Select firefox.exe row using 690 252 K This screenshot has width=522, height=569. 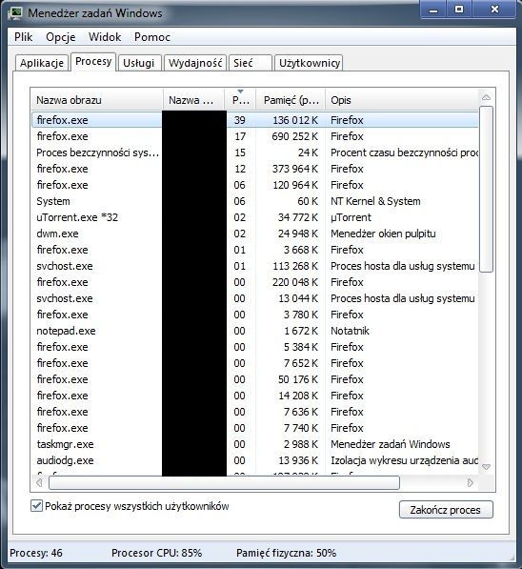pyautogui.click(x=255, y=136)
